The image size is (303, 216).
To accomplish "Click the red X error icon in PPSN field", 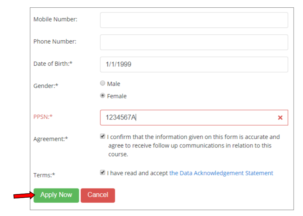I will [x=280, y=118].
